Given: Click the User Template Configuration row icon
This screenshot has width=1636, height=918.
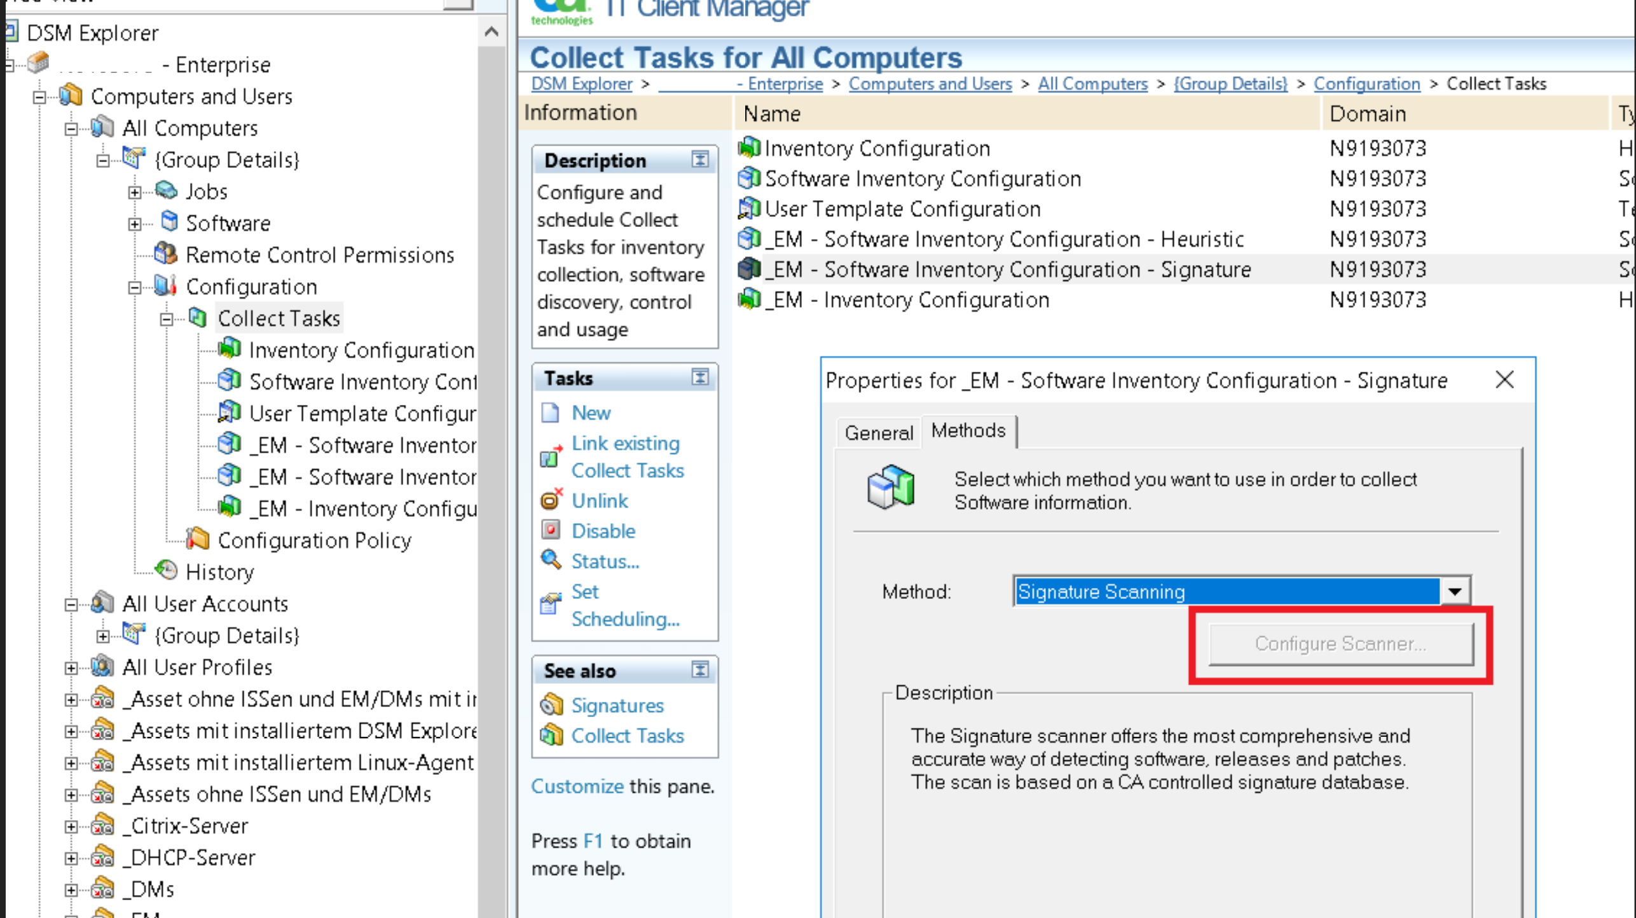Looking at the screenshot, I should coord(749,209).
